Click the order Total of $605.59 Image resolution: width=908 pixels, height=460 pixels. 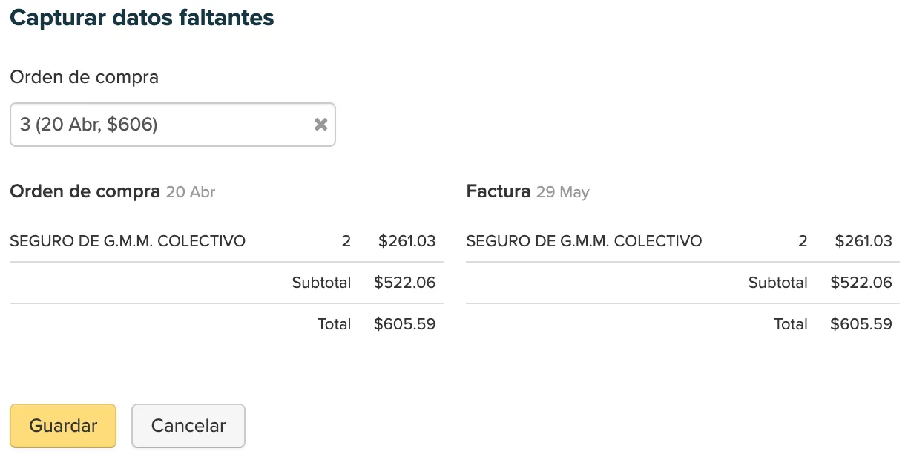405,323
